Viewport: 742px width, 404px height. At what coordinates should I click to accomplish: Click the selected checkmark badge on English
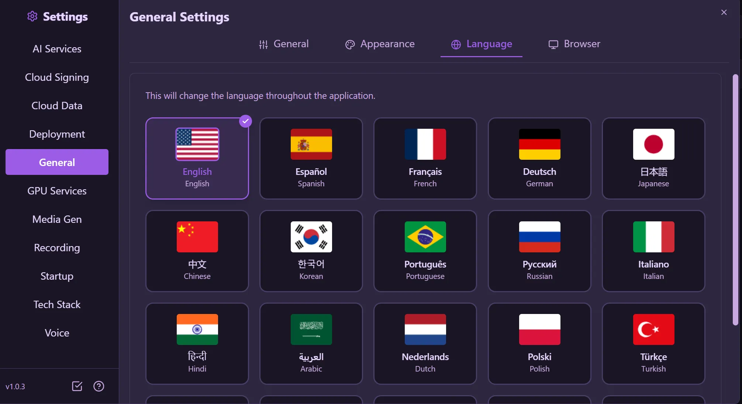(x=245, y=121)
